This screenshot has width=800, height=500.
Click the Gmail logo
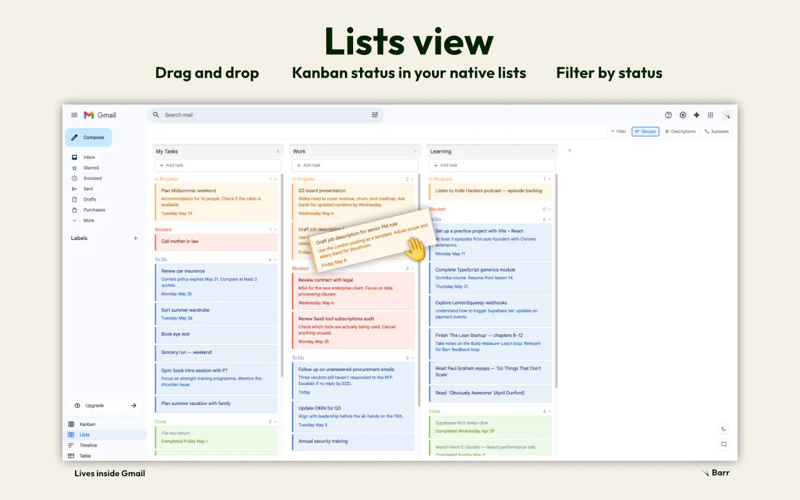tap(100, 115)
